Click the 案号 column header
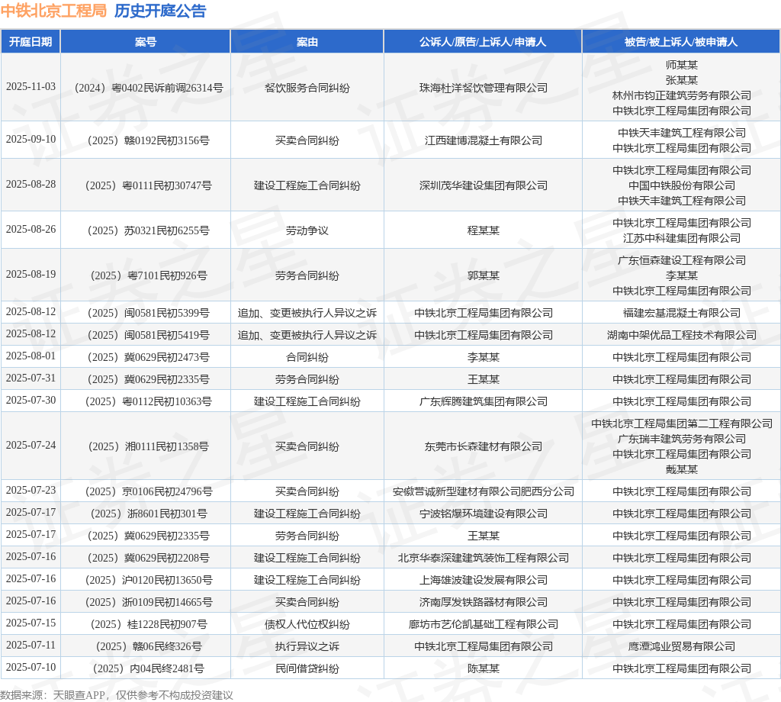Image resolution: width=781 pixels, height=702 pixels. click(x=146, y=42)
